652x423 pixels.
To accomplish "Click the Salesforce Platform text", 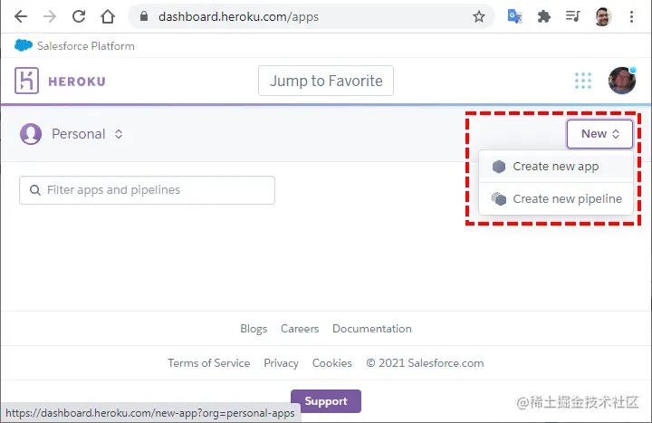I will pos(86,46).
